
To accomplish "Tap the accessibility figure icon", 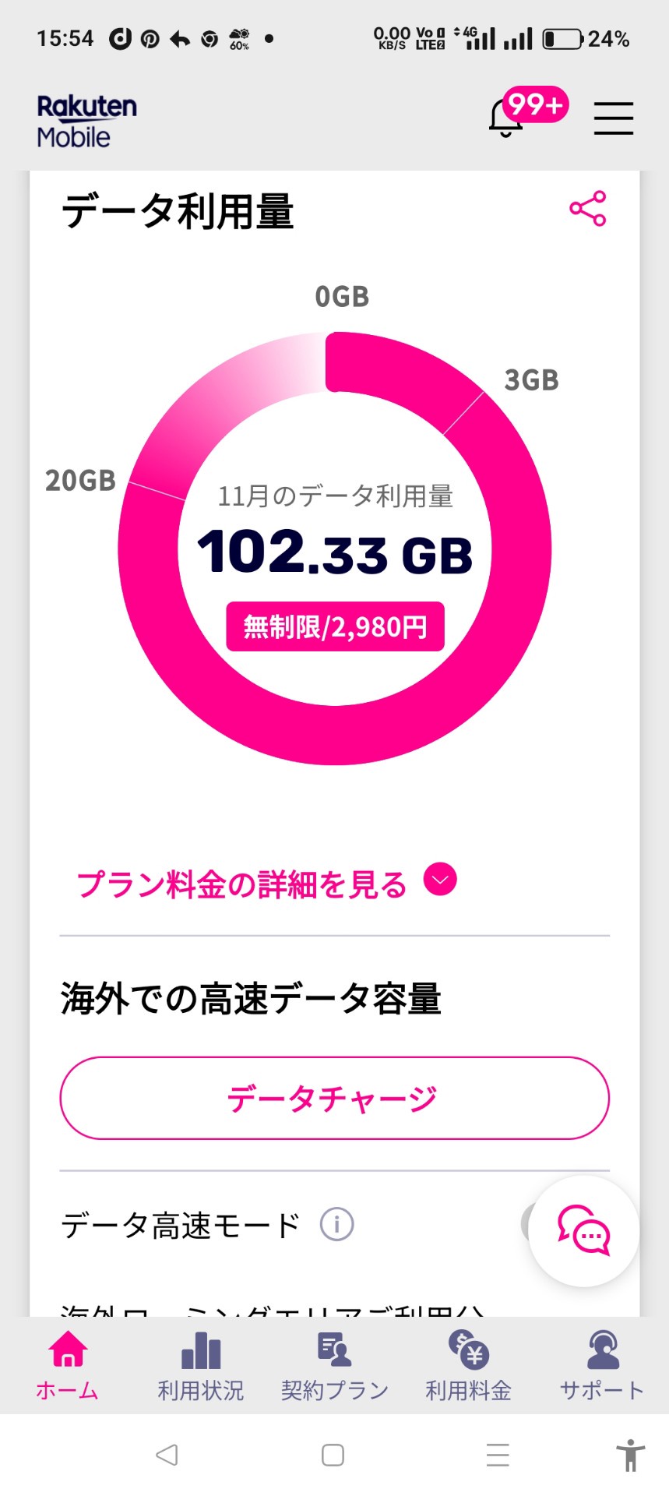I will click(630, 1455).
